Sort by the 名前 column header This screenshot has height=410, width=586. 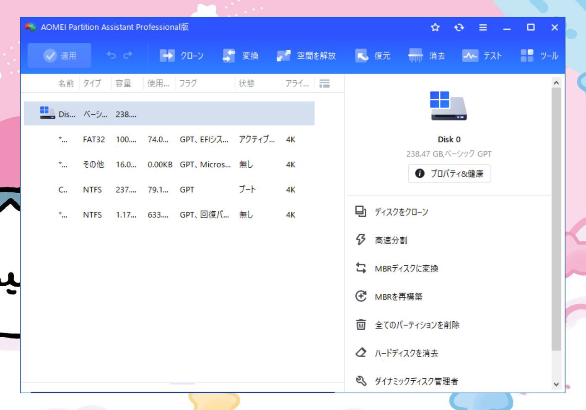click(66, 83)
